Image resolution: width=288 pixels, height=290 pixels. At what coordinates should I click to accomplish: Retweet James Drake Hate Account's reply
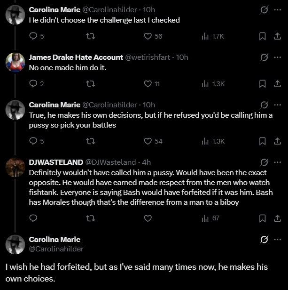(90, 83)
